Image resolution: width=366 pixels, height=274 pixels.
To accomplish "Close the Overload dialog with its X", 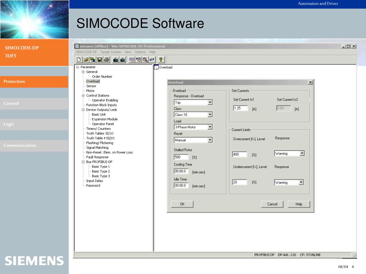I will (311, 82).
